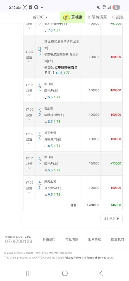Screen dimensions: 129x281
Task: Tap the 2 vs 5 score box for 西武獅
Action: point(40,112)
